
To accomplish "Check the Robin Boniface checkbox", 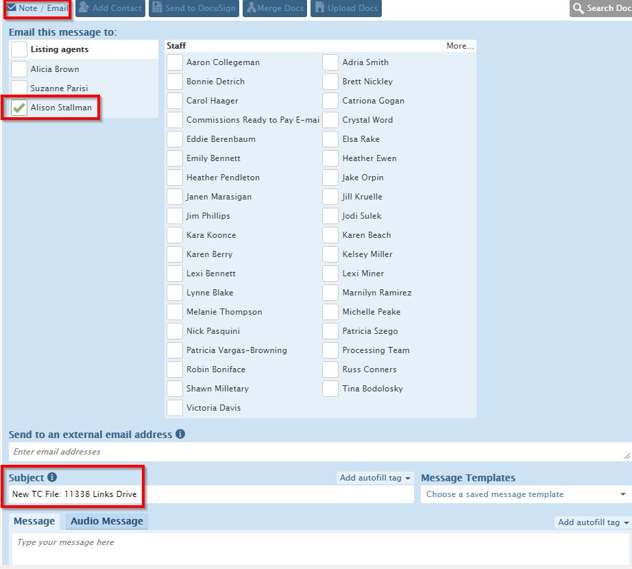I will click(x=175, y=370).
